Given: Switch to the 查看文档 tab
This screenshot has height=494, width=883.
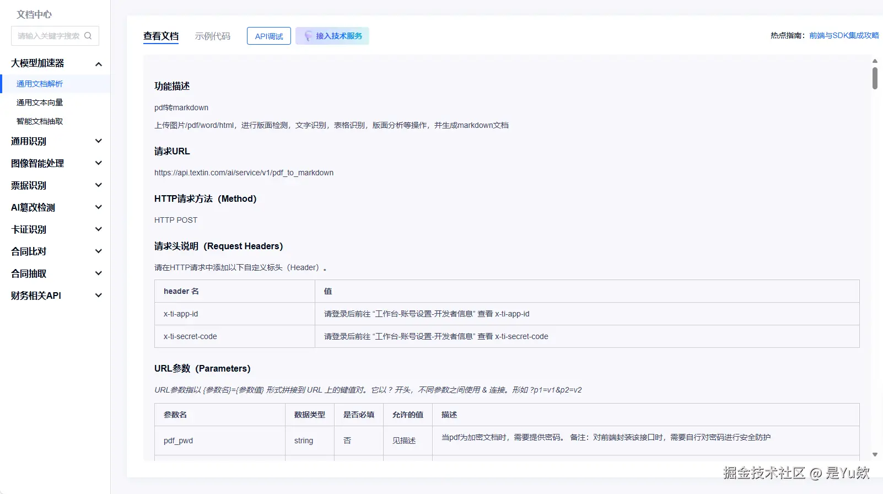Looking at the screenshot, I should 161,36.
